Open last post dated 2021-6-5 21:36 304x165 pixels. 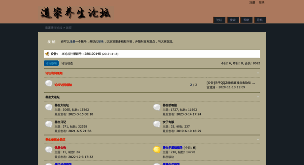click(80, 131)
